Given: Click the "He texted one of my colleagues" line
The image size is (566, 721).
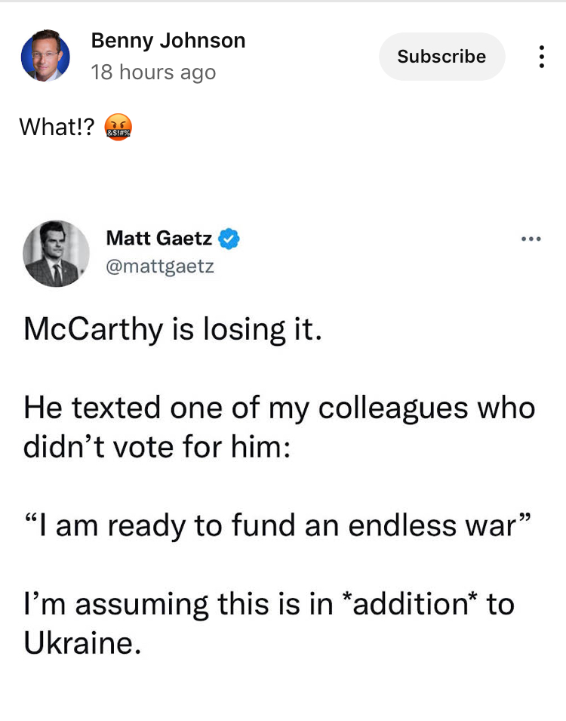Looking at the screenshot, I should point(279,408).
